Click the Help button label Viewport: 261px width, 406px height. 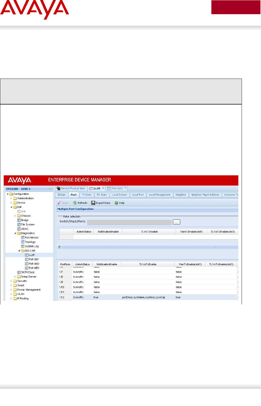point(122,203)
